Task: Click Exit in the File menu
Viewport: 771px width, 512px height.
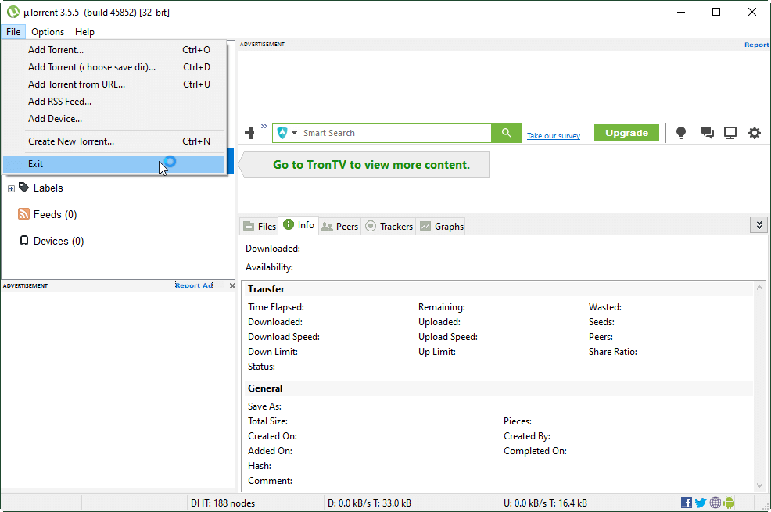Action: point(114,164)
